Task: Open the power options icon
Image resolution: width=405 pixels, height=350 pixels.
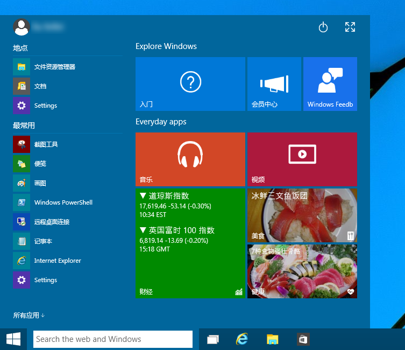Action: point(323,27)
